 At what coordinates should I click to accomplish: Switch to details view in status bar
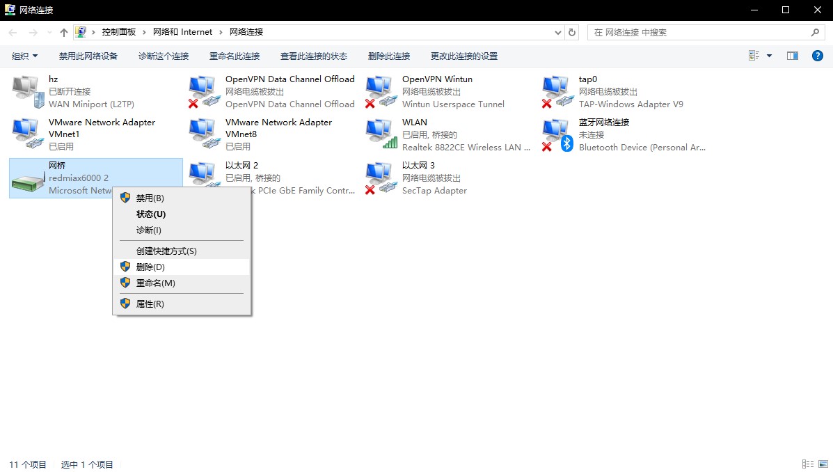(x=808, y=464)
